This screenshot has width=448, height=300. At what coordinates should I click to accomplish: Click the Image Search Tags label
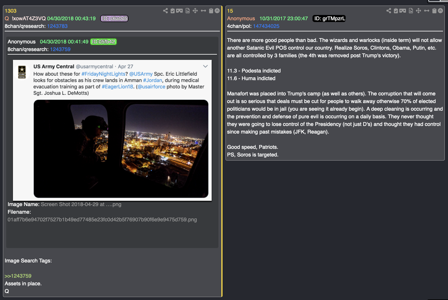[x=28, y=261]
